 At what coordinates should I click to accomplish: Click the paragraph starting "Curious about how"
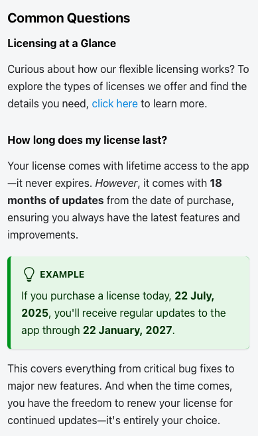pos(128,87)
